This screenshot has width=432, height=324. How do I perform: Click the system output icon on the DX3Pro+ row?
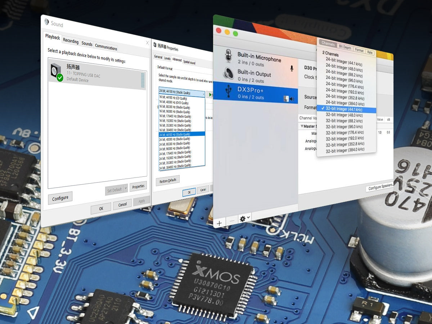pos(286,98)
